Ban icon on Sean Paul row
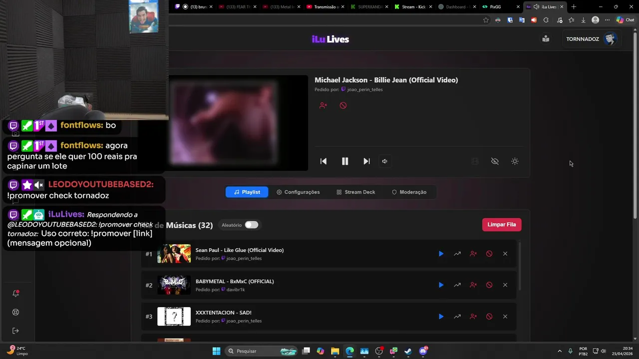The width and height of the screenshot is (639, 359). tap(489, 254)
